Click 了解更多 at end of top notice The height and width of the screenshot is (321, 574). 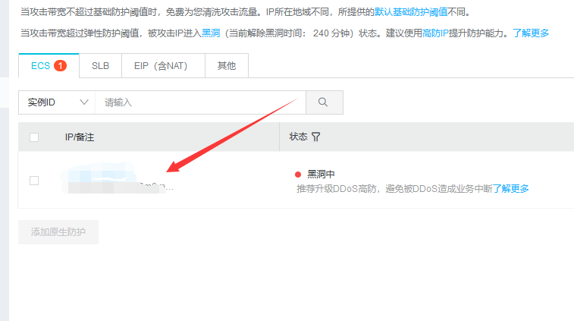point(531,33)
